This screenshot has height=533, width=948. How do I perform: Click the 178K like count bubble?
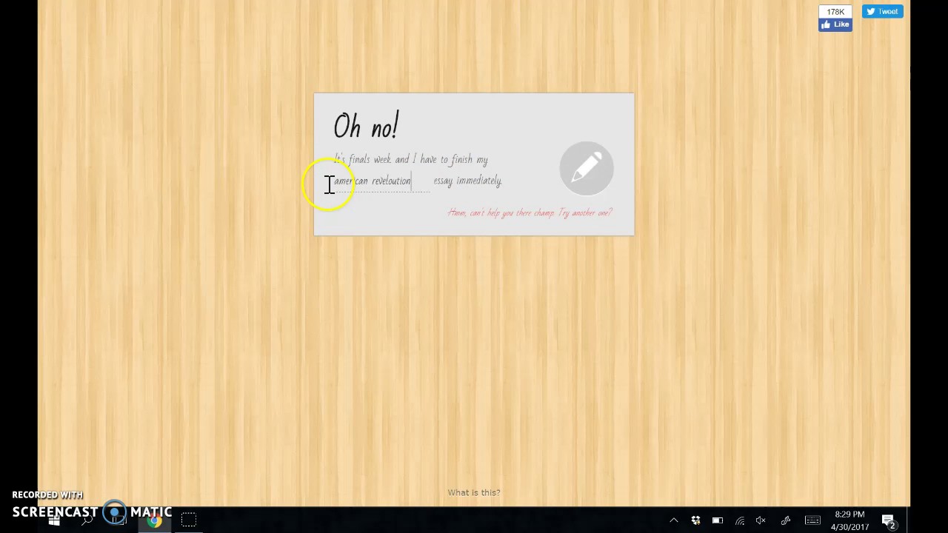click(835, 11)
